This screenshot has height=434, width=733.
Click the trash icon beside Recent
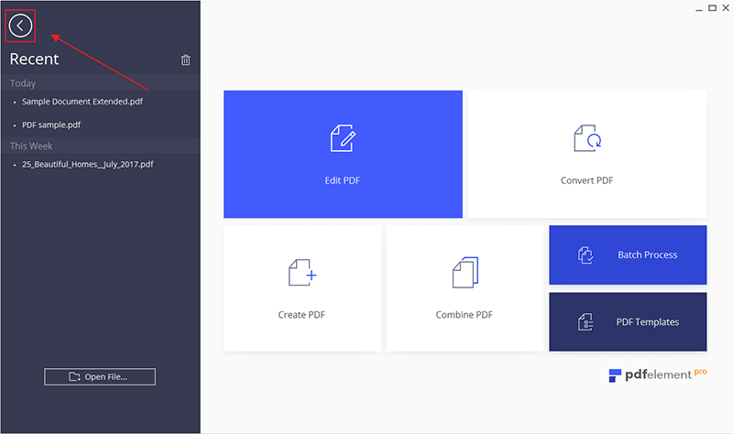(186, 60)
